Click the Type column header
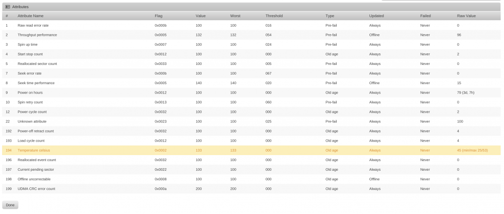Viewport: 504px width, 214px height. pos(330,16)
